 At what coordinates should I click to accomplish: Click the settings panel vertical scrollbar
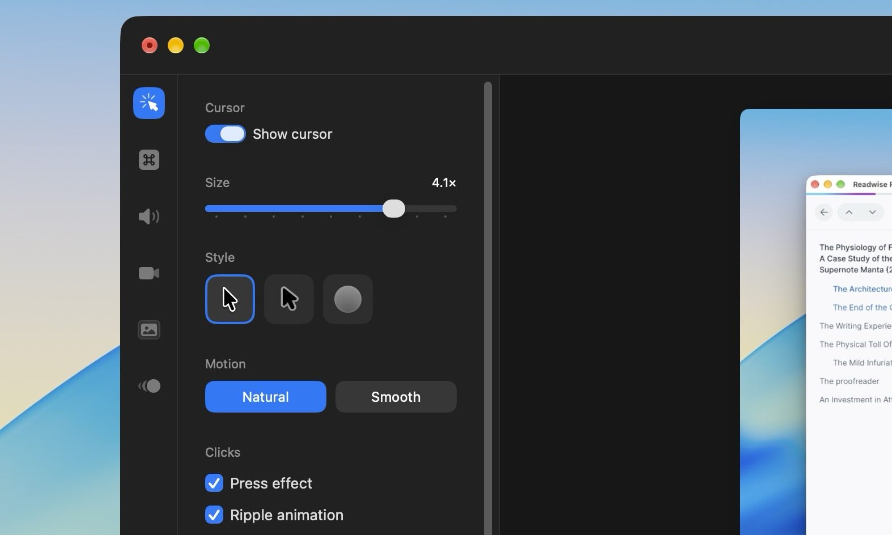click(x=488, y=308)
